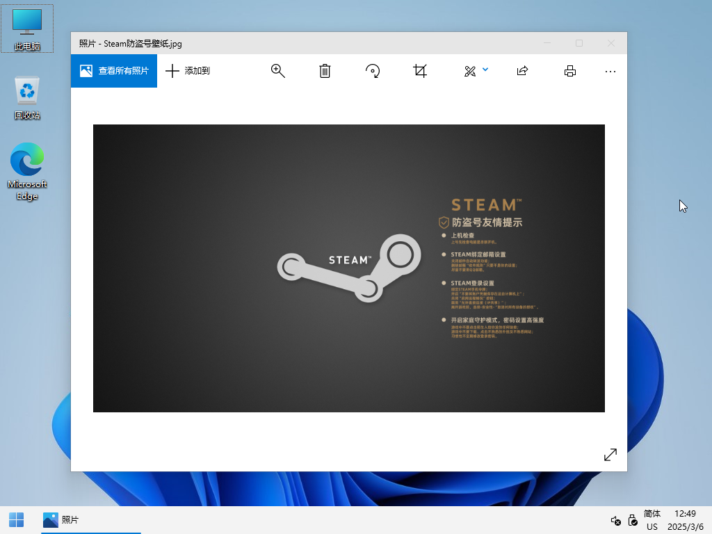
Task: Print the current photo
Action: [x=570, y=71]
